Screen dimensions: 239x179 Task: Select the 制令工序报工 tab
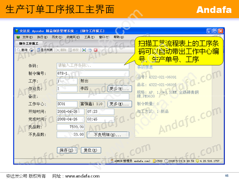pyautogui.click(x=29, y=43)
